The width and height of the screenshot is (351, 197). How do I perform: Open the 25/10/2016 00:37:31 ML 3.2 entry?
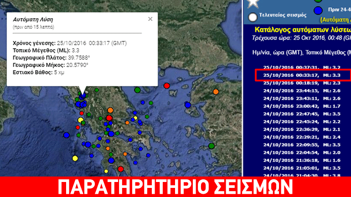point(302,67)
